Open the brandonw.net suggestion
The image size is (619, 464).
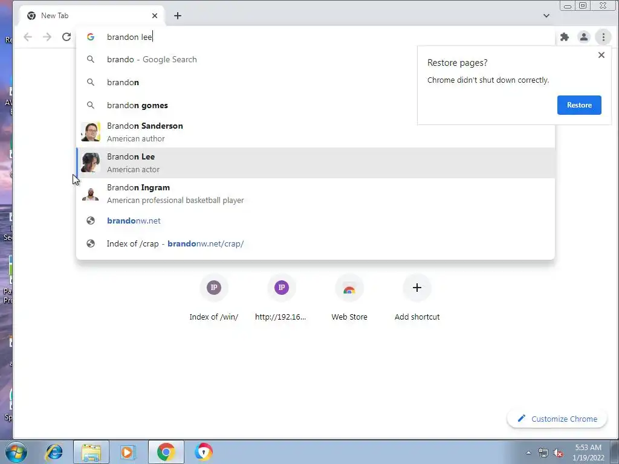(x=316, y=221)
